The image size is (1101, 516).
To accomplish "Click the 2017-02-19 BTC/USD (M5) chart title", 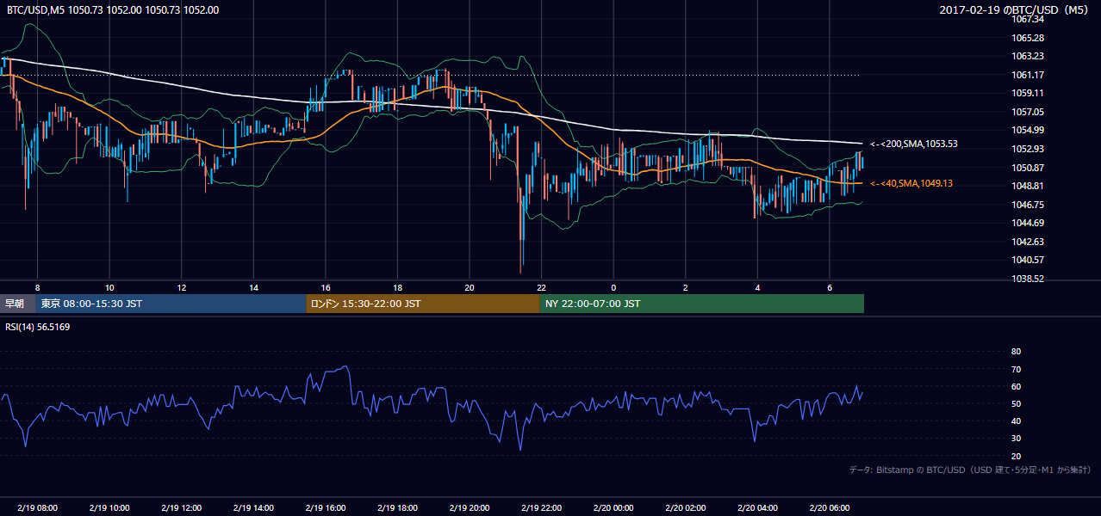I will tap(1015, 9).
